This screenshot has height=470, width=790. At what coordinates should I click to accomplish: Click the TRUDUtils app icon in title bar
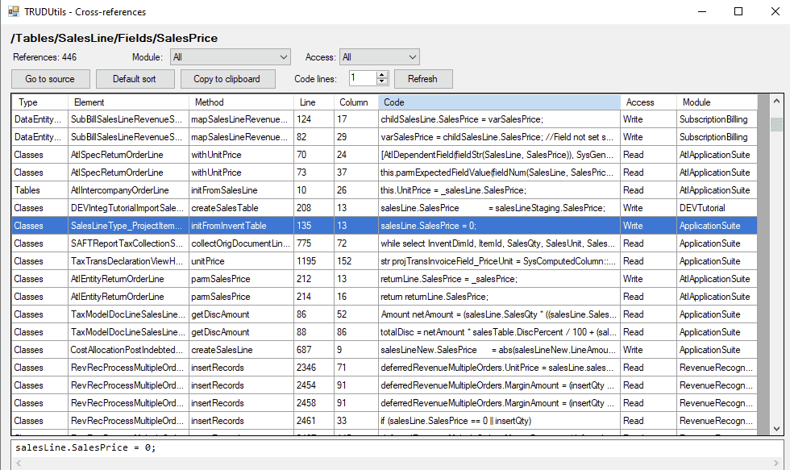tap(13, 12)
